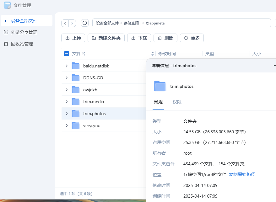Click the 复制原始路径 link
This screenshot has height=202, width=276.
(242, 174)
